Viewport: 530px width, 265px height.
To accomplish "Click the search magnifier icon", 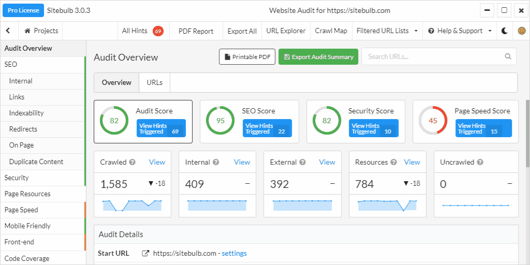I will pos(508,57).
